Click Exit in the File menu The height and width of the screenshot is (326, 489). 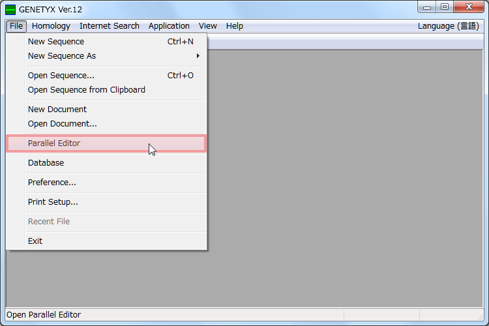(x=106, y=241)
